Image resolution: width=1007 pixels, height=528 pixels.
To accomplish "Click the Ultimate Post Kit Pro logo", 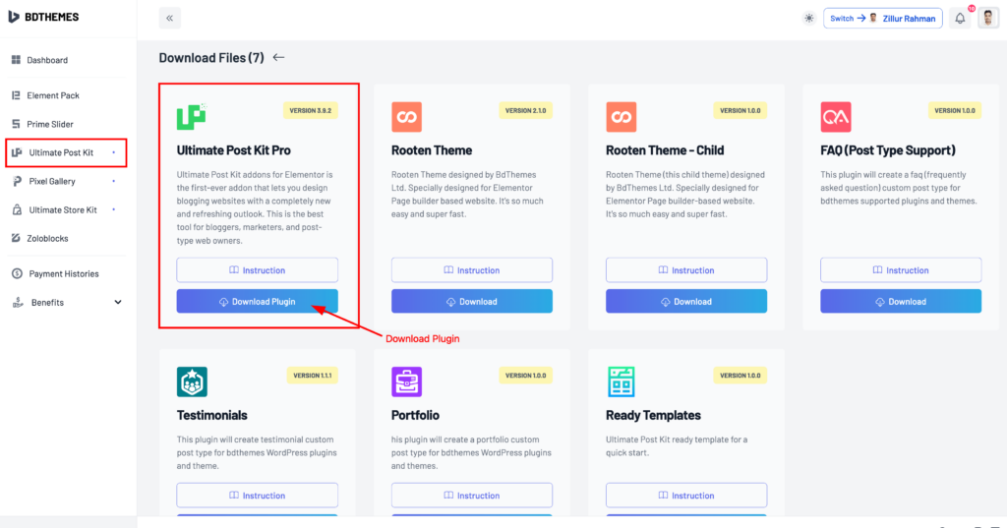I will pos(192,116).
